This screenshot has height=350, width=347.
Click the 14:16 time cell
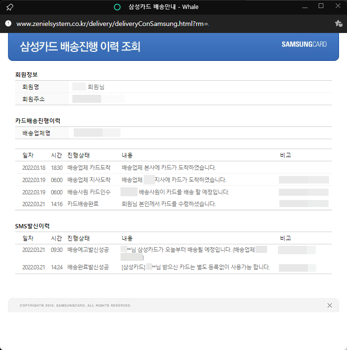pos(57,204)
